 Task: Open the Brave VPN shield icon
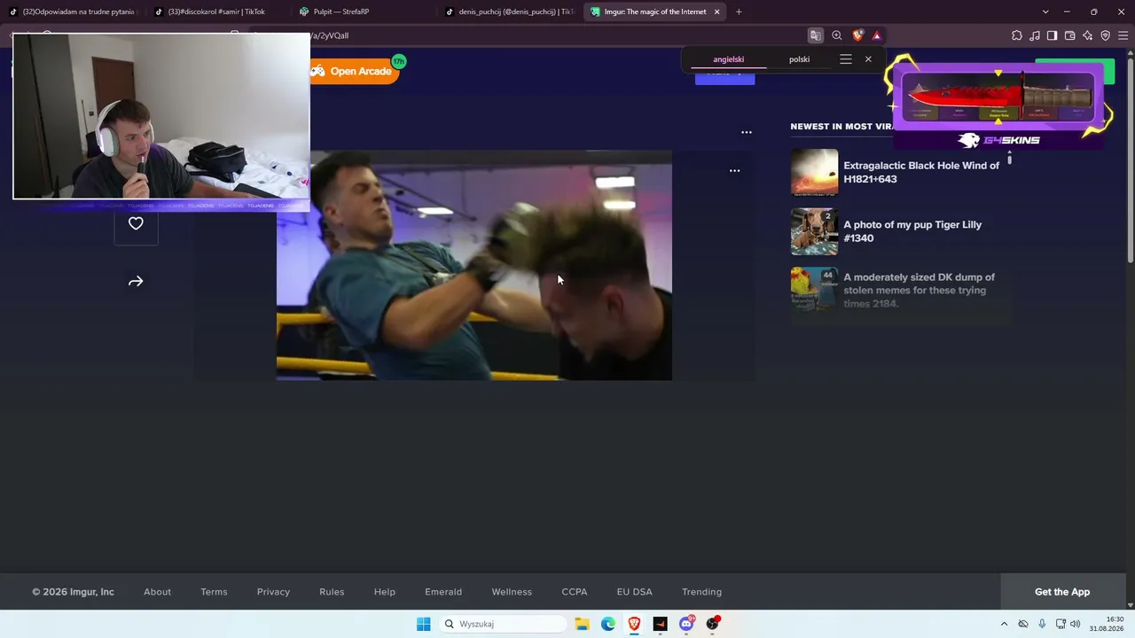[1106, 35]
